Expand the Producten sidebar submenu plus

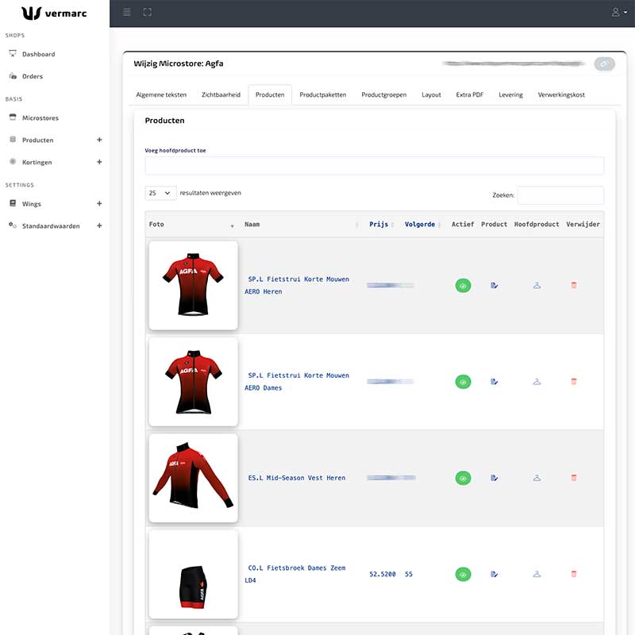pos(99,140)
